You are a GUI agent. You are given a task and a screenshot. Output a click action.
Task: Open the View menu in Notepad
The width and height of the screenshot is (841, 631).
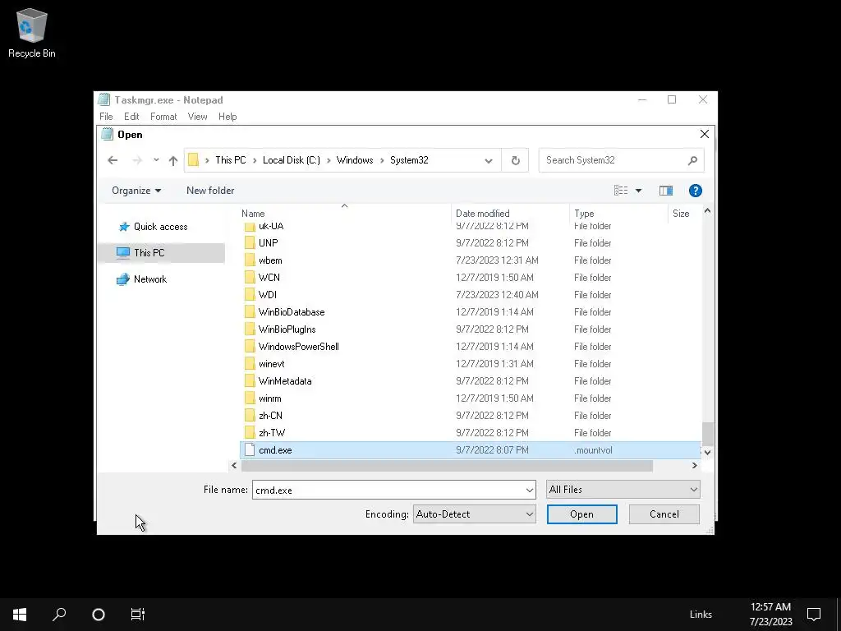click(x=197, y=117)
